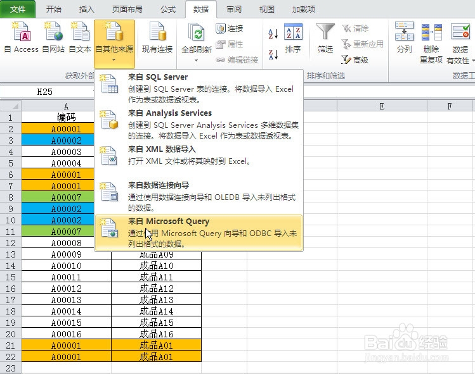
Task: Select row 12 header
Action: [x=11, y=243]
